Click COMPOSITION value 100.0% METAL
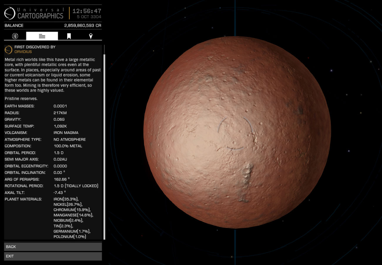 (68, 146)
